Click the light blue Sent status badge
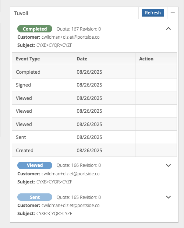 coord(35,197)
